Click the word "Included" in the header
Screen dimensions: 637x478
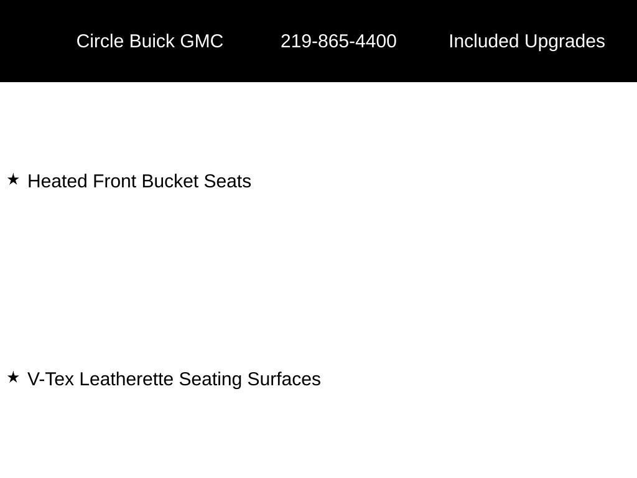coord(483,41)
